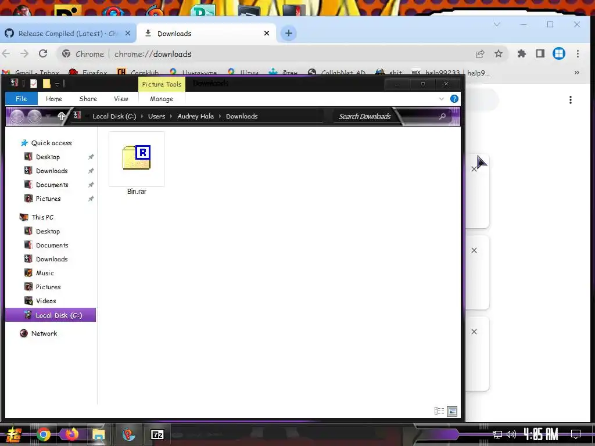
Task: Open Downloads under This PC
Action: (x=52, y=260)
